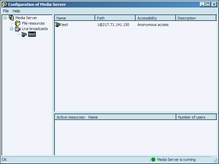Click the Path column header
This screenshot has width=219, height=164.
(115, 18)
